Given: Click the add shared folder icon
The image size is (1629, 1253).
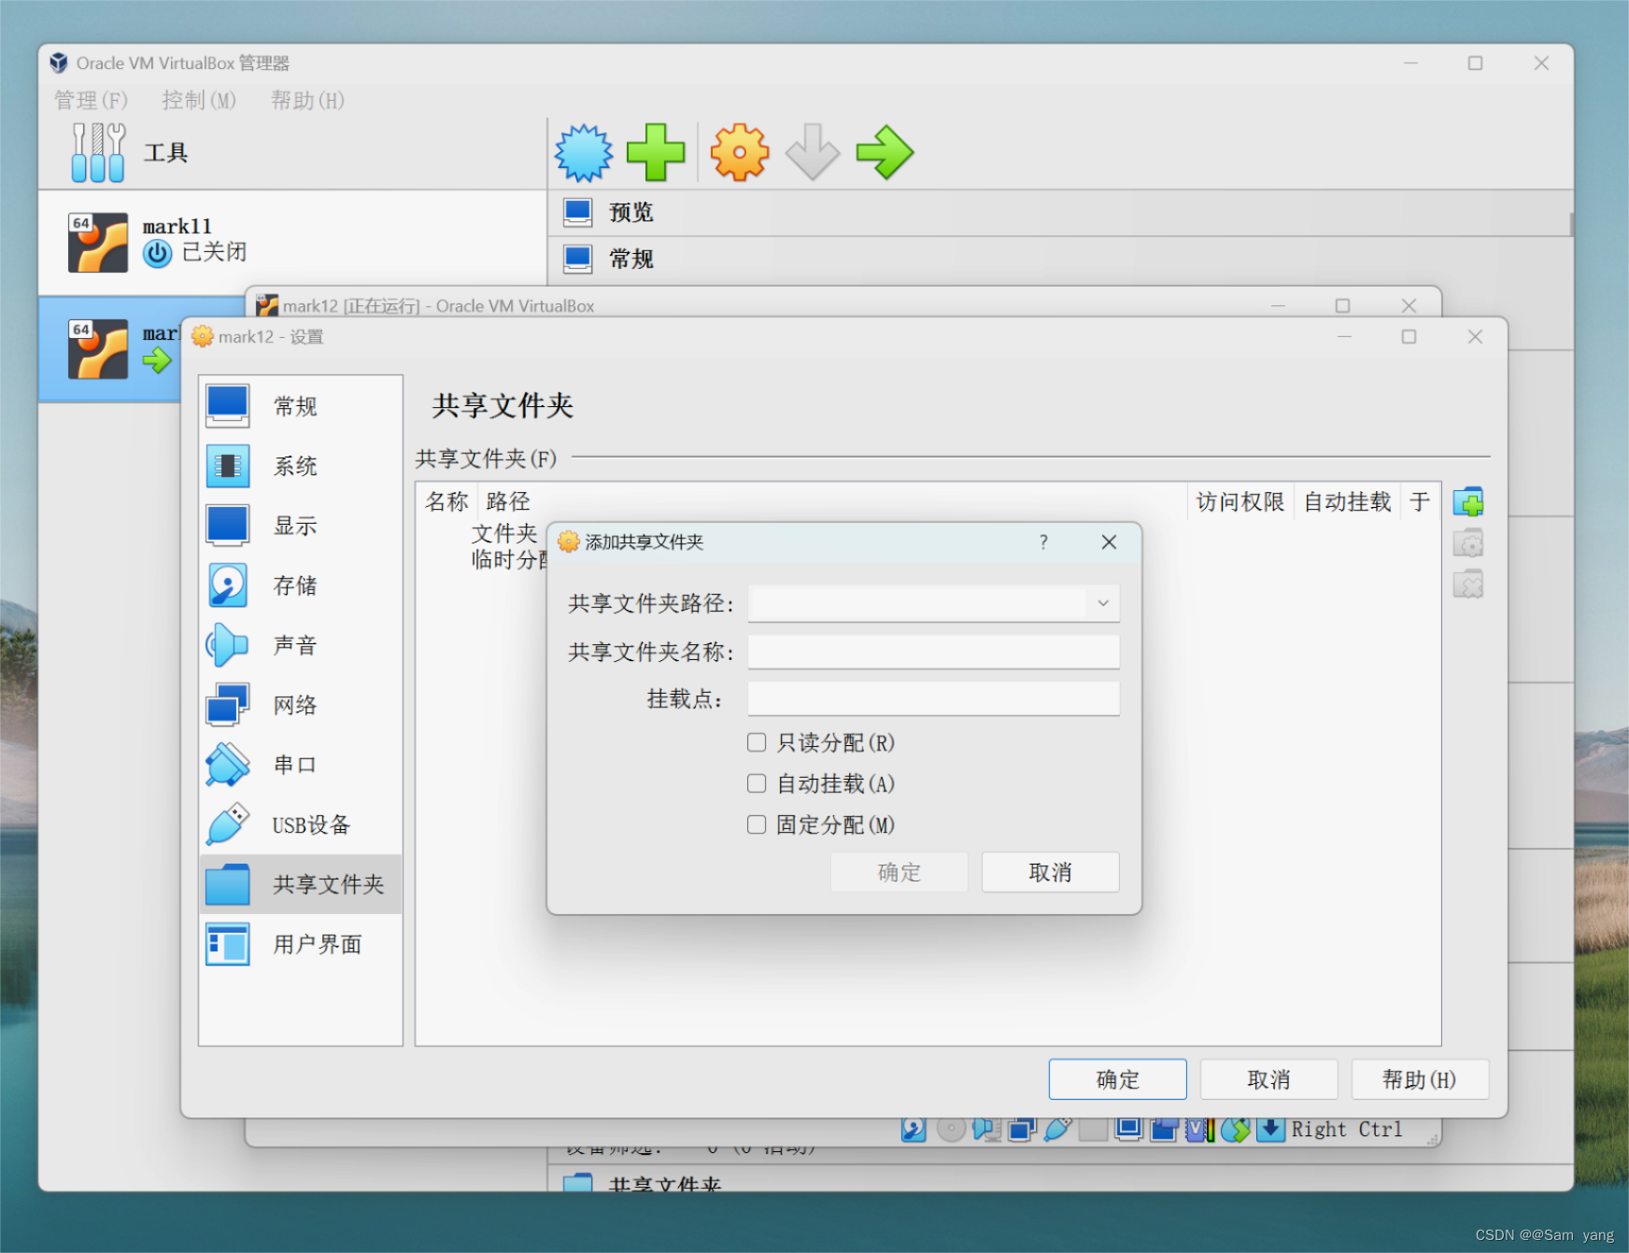Looking at the screenshot, I should coord(1468,502).
